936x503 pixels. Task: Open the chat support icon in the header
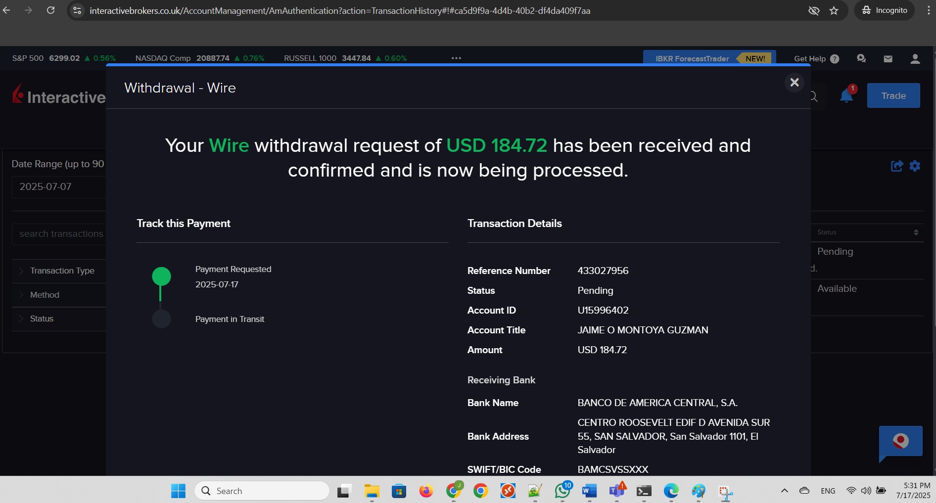[861, 58]
